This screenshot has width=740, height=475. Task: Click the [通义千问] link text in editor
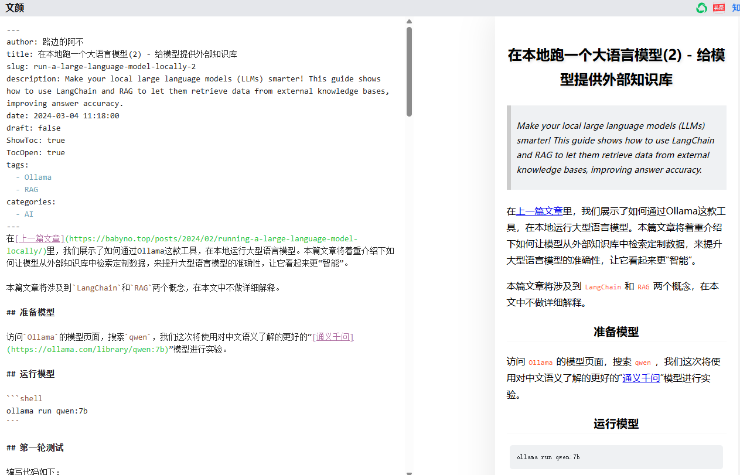(x=333, y=337)
